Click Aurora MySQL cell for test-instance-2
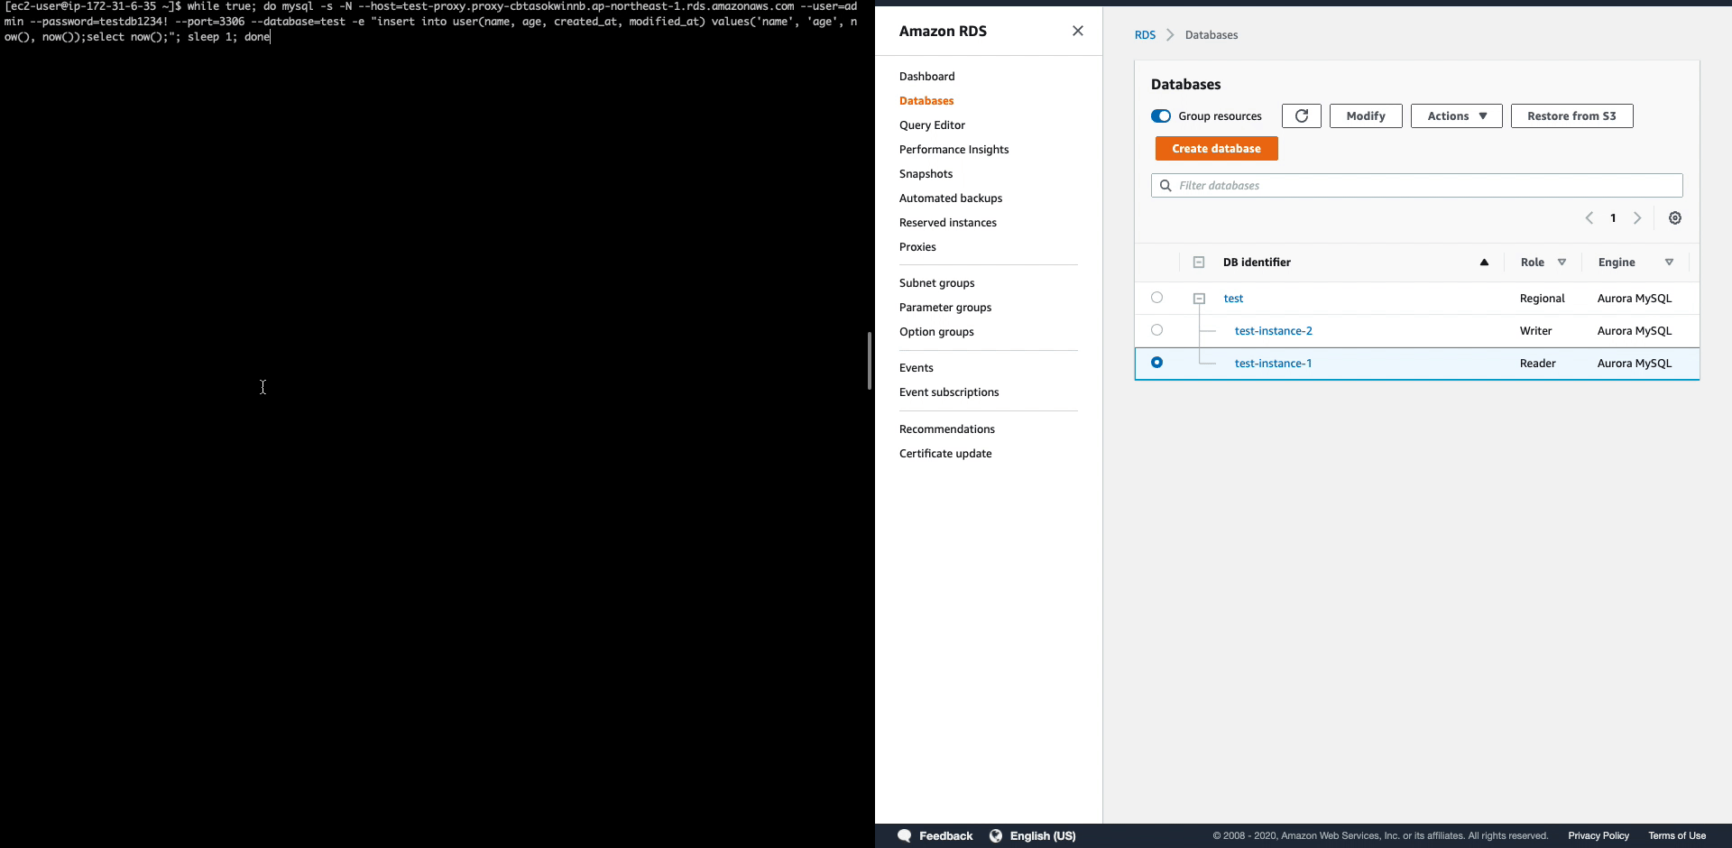Screen dimensions: 1732x848 tap(1634, 330)
